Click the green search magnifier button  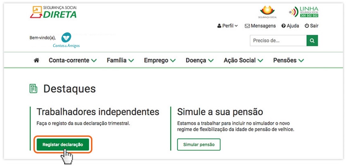[x=312, y=41]
